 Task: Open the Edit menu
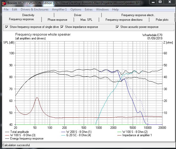click(x=15, y=9)
